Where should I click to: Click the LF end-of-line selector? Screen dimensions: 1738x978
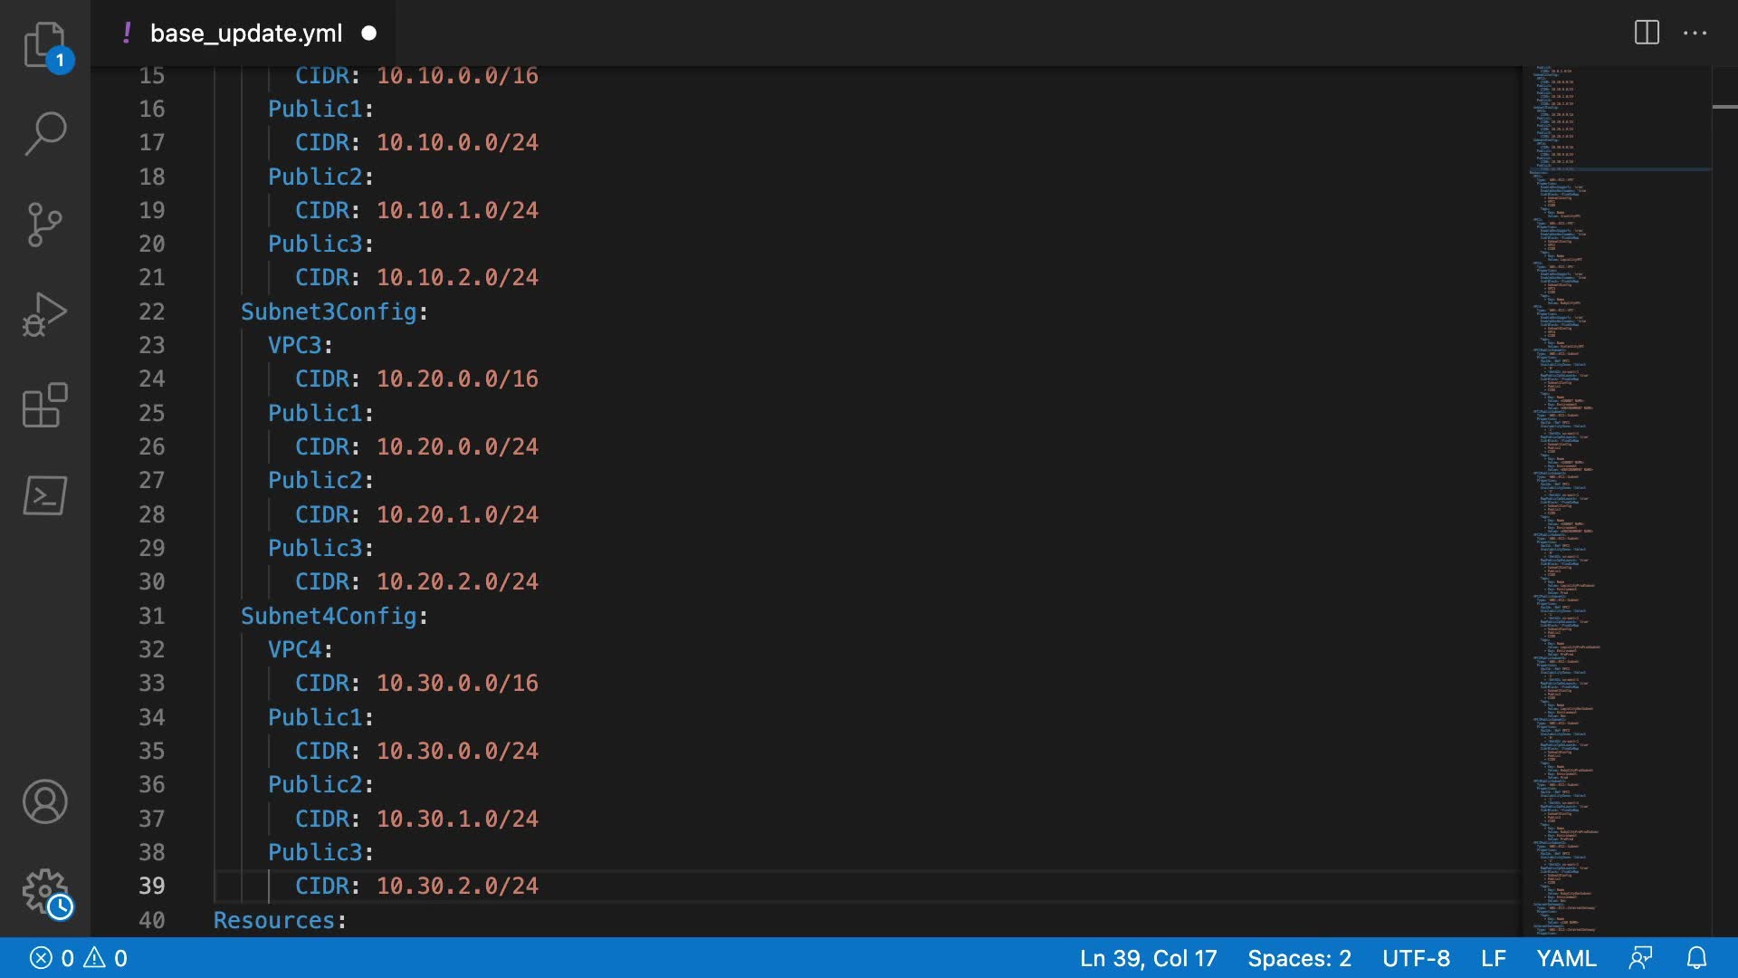click(1493, 958)
